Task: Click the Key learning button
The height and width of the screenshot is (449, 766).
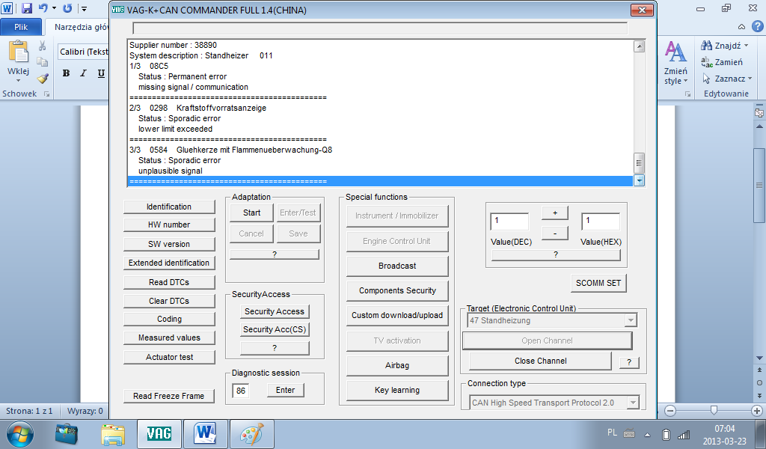Action: (397, 390)
